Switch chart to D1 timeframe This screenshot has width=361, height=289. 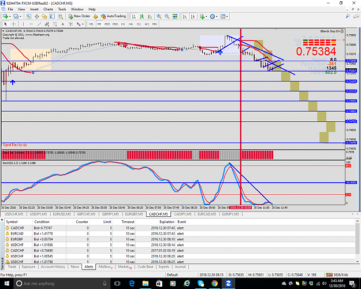point(139,24)
